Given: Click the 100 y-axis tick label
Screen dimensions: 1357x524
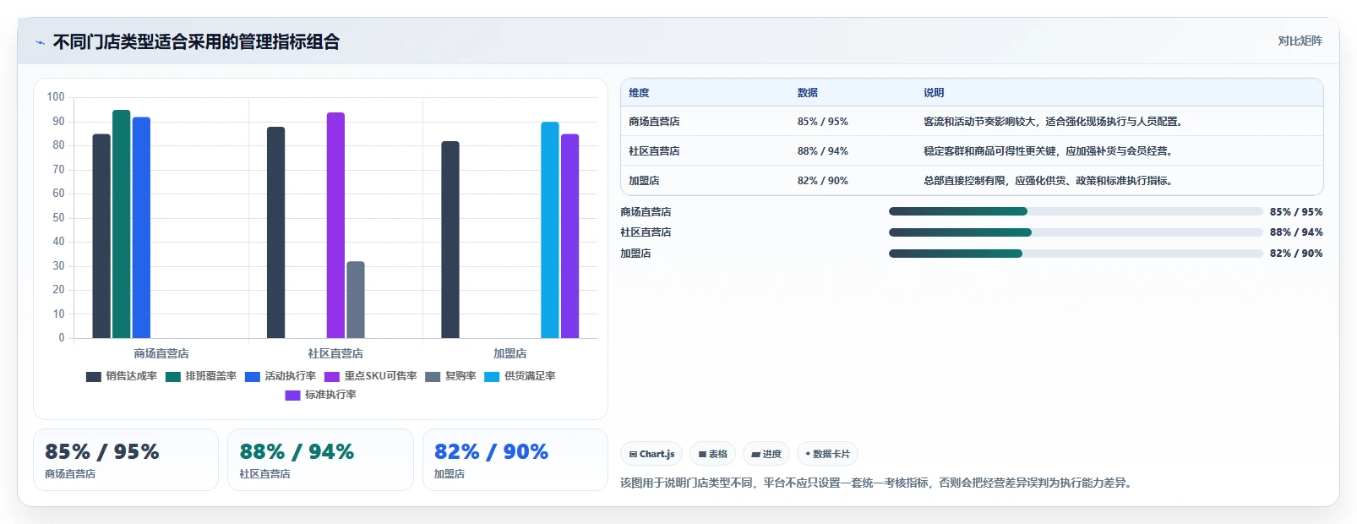Looking at the screenshot, I should tap(56, 97).
